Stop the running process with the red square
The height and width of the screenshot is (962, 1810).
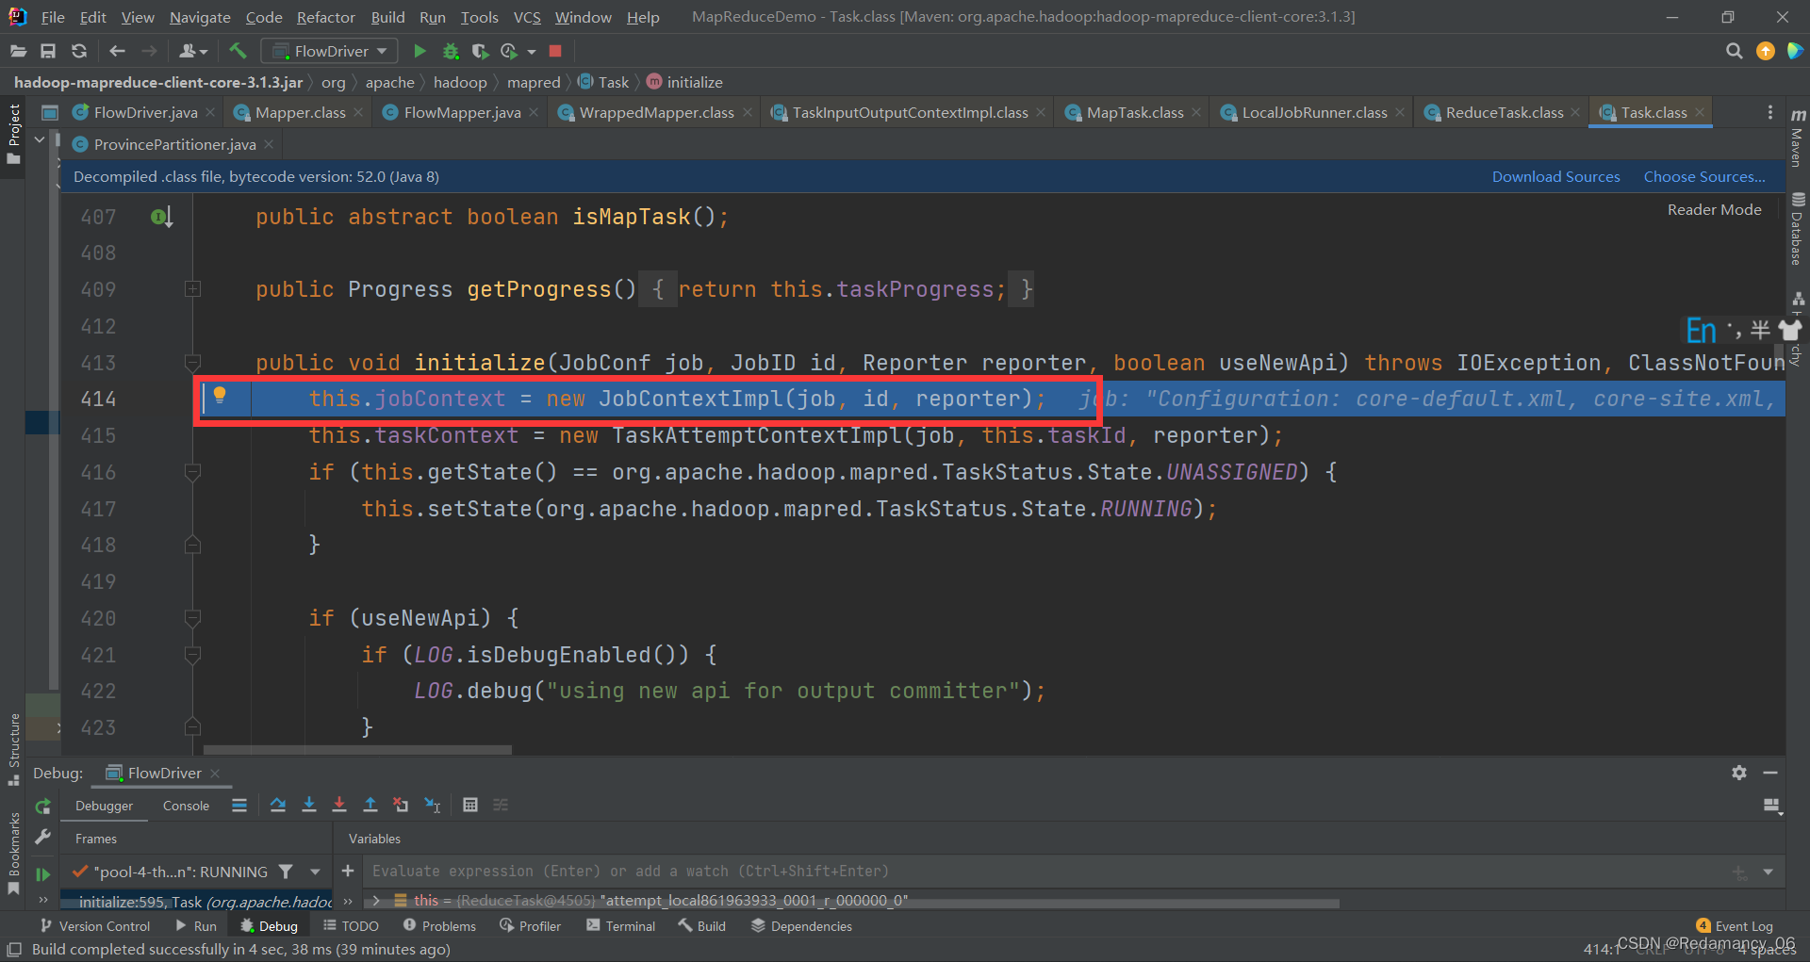555,51
